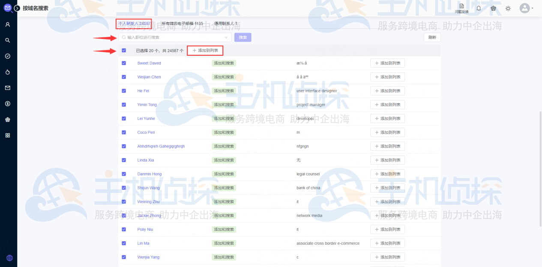The image size is (542, 267).
Task: Open the dollar coin icon in sidebar
Action: pos(8,104)
